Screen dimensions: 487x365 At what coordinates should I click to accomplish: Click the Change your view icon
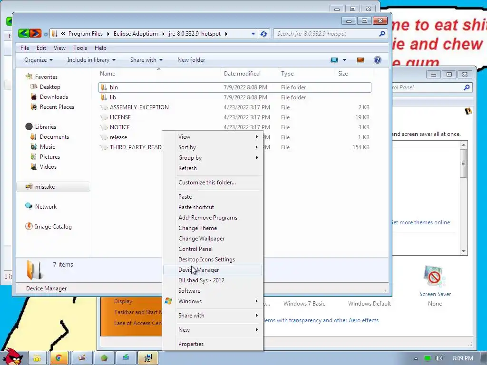click(x=334, y=60)
